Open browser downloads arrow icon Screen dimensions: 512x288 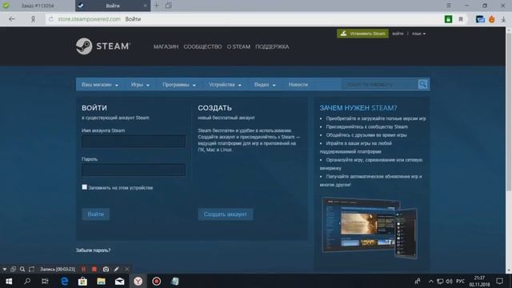503,19
